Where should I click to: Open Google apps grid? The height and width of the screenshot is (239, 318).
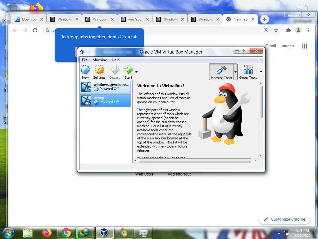coord(304,46)
